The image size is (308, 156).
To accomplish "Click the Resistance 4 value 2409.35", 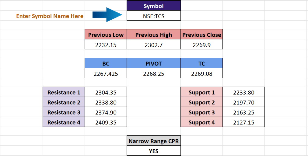I will coord(106,122).
